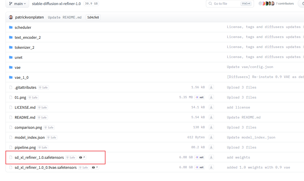
Task: Open the patrickvonplaten user profile link
Action: point(29,17)
